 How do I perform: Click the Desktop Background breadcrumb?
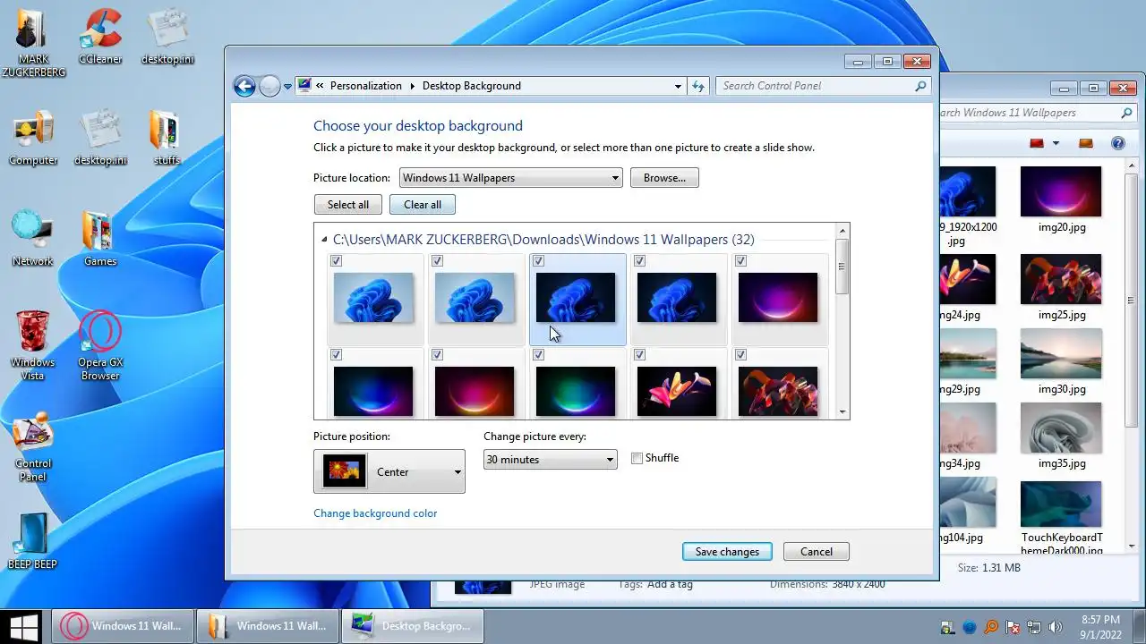[472, 86]
